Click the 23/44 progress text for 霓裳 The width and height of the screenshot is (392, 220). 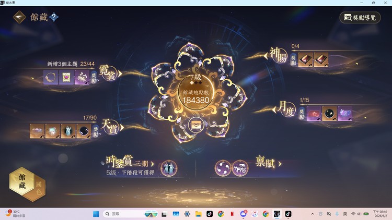87,64
